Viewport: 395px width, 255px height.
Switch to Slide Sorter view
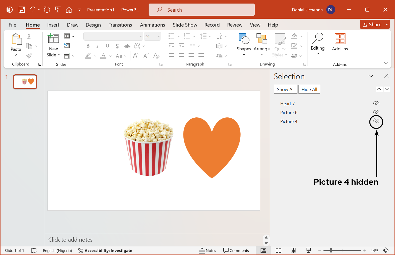tap(278, 250)
